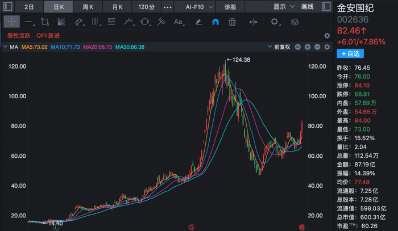Click the trash delete drawings icon
Viewport: 398px width, 231px height.
(232, 22)
